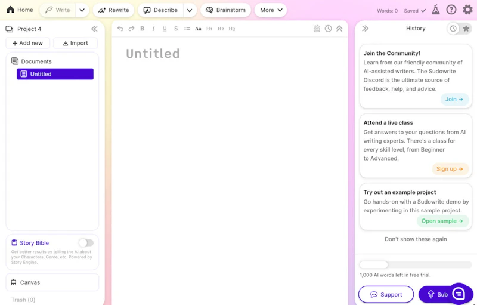This screenshot has width=477, height=305.
Task: Click the Aa text style icon
Action: [198, 29]
